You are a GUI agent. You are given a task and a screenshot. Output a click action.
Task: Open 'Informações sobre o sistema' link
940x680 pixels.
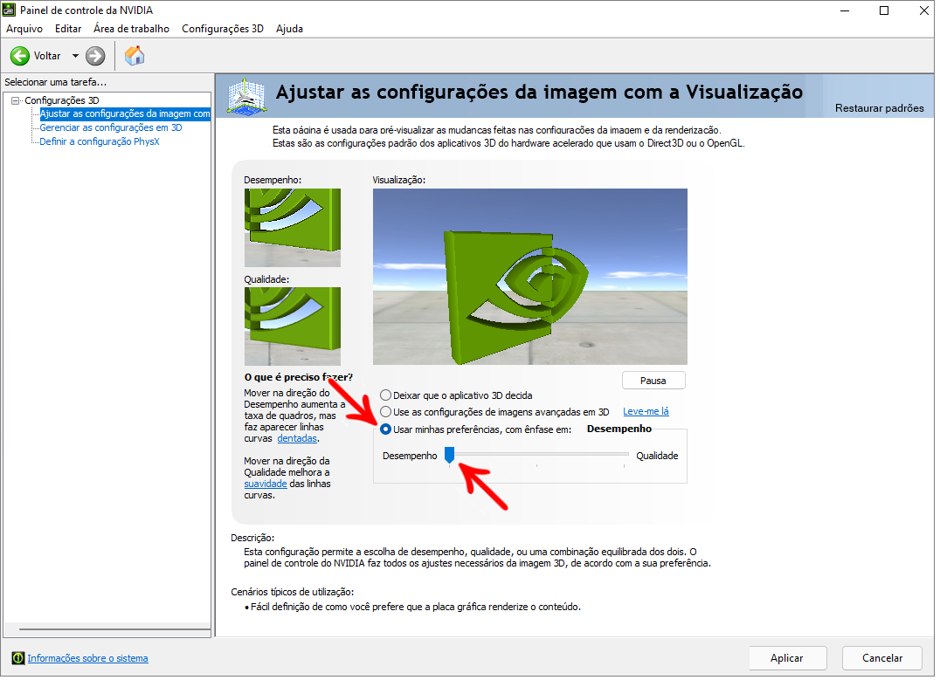(87, 658)
